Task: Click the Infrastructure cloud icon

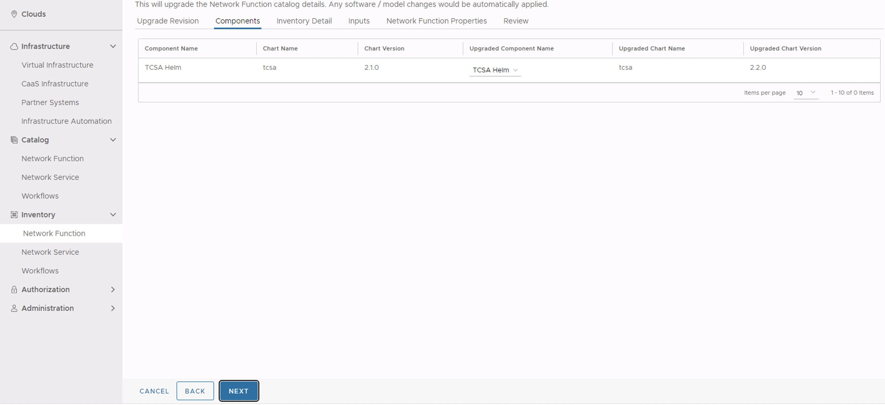Action: (14, 46)
